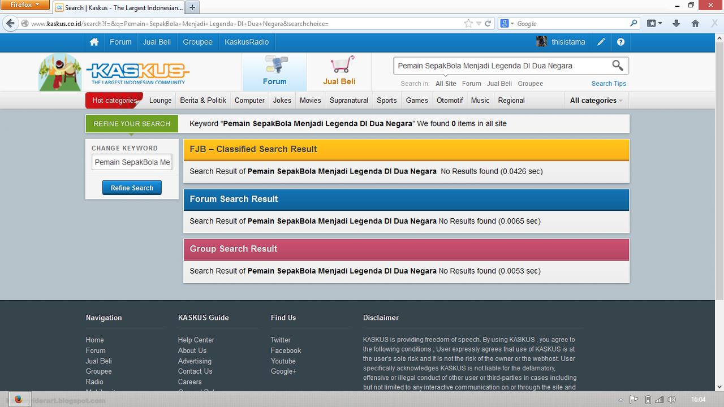Image resolution: width=724 pixels, height=407 pixels.
Task: Click the Change Keyword input field
Action: 132,162
